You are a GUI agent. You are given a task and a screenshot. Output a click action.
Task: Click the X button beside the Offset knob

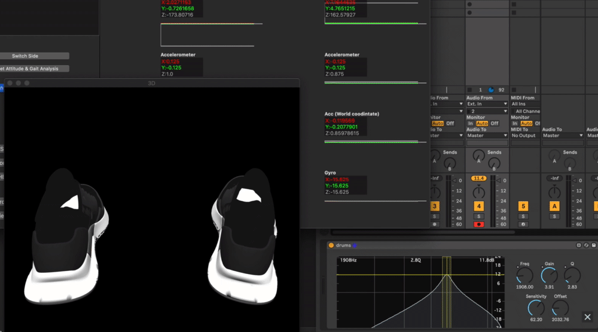tap(587, 317)
